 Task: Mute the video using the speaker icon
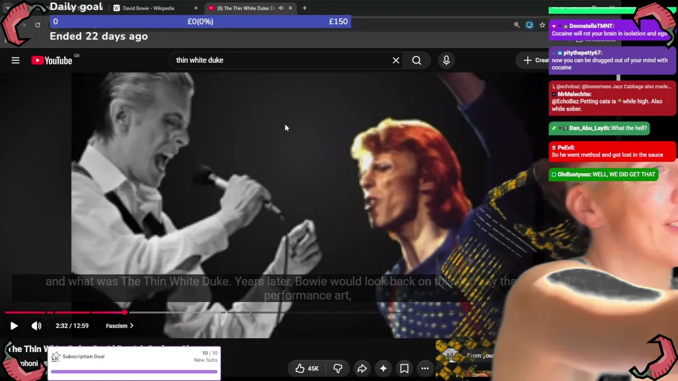pos(37,326)
